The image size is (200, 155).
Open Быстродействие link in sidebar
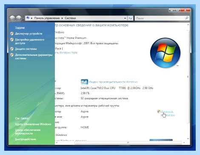26,139
